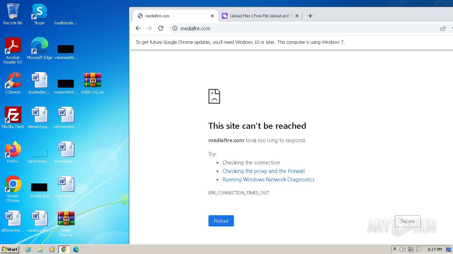Open the Firefox desktop shortcut
The width and height of the screenshot is (453, 254).
[x=13, y=152]
